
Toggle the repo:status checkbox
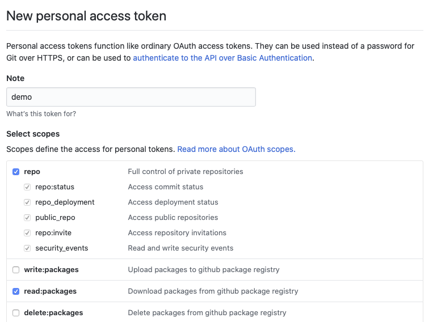(x=27, y=187)
